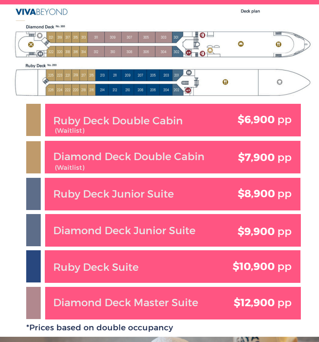The width and height of the screenshot is (319, 342).
Task: Click the mauve swatch beside Diamond Deck Master Suite
Action: pyautogui.click(x=33, y=303)
